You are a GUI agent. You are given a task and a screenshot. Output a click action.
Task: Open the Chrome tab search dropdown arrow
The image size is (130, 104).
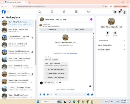pos(2,2)
